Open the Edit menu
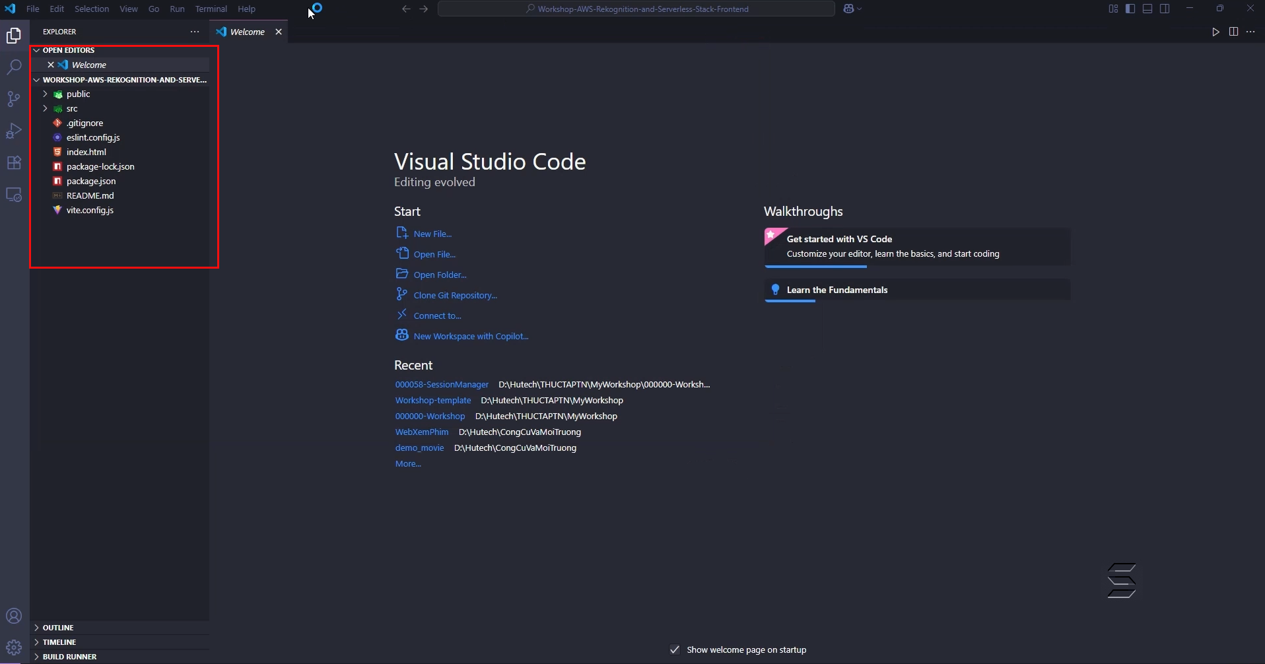This screenshot has height=664, width=1265. click(57, 9)
